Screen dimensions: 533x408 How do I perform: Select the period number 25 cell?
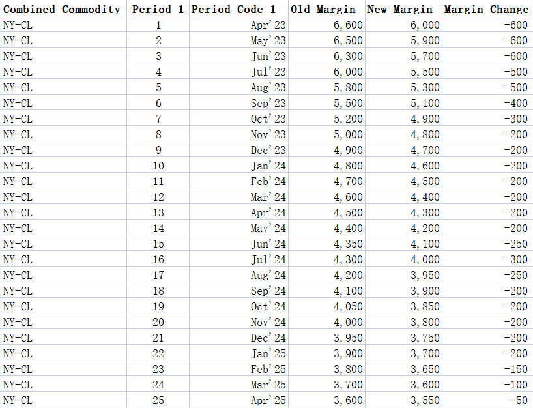click(158, 400)
